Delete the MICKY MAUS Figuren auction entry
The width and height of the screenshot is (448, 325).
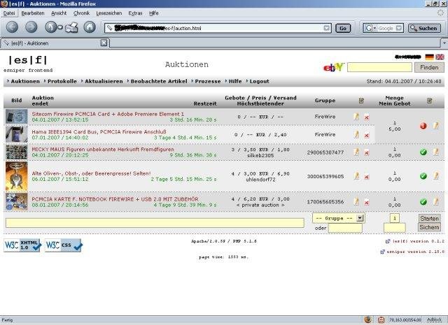pyautogui.click(x=367, y=153)
